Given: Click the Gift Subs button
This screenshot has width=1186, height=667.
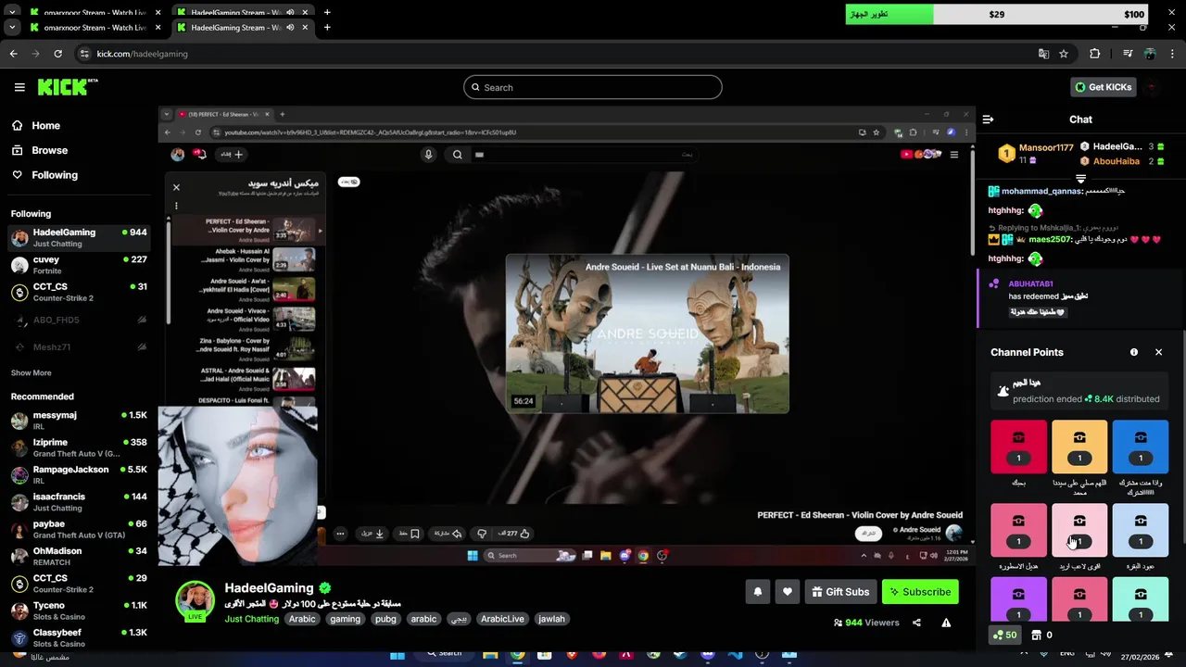Looking at the screenshot, I should pos(840,592).
